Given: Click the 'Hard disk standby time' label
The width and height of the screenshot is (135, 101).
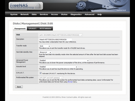Looking at the screenshot, I should click(x=24, y=52).
